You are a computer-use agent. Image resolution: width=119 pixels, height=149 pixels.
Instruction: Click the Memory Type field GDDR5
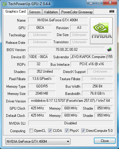[42, 86]
